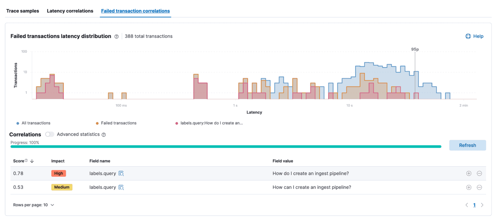The image size is (496, 220).
Task: Click the Help globe icon
Action: pyautogui.click(x=468, y=36)
